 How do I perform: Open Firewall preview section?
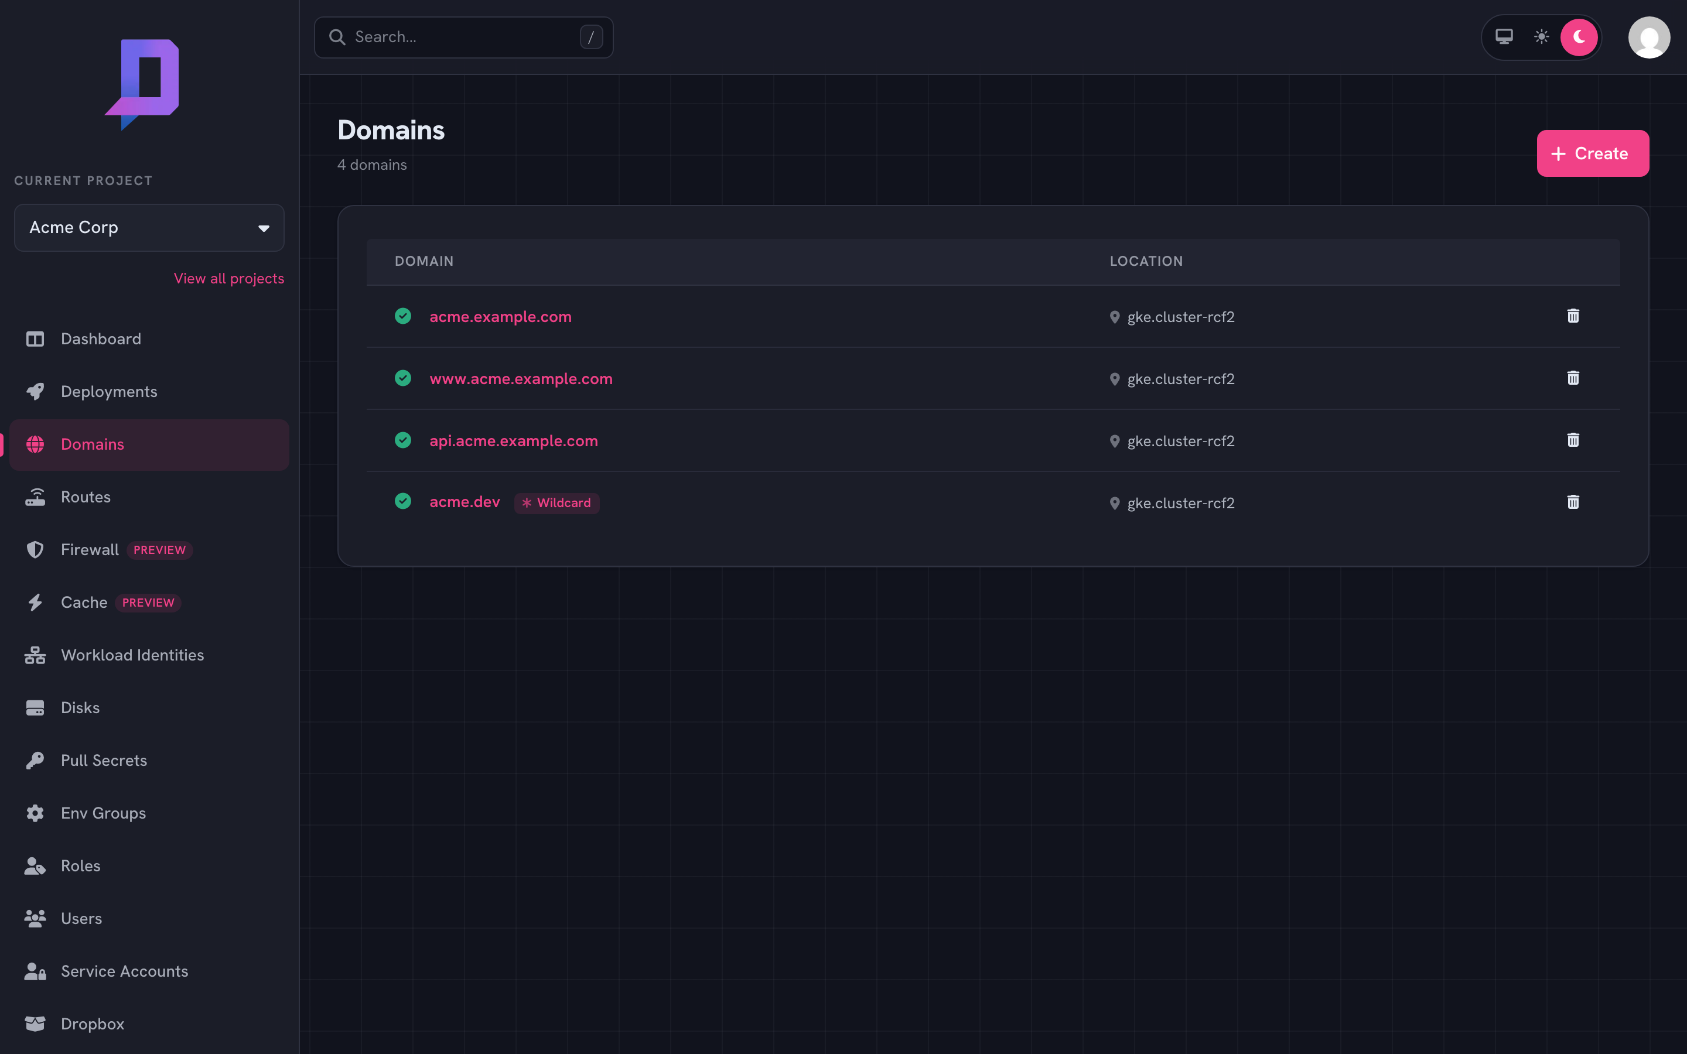click(149, 550)
